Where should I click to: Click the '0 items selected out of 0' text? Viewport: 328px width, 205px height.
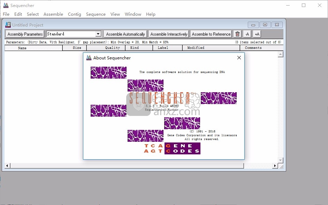(258, 42)
